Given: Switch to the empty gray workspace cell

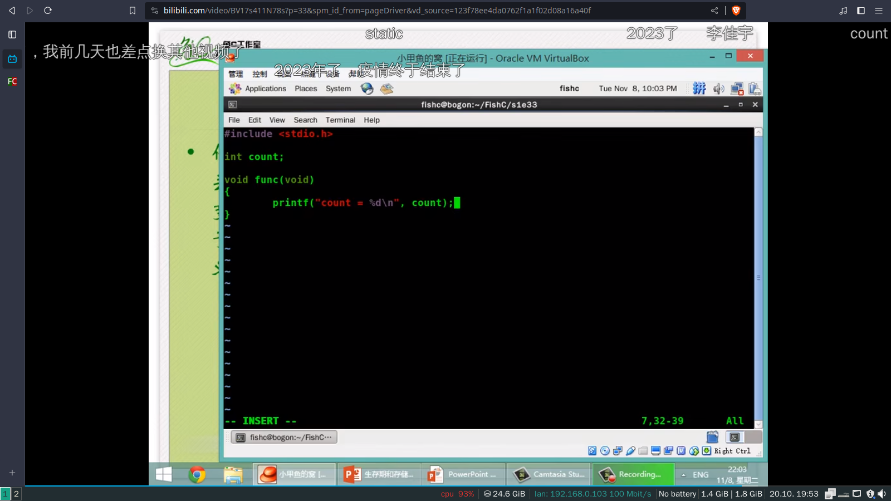Looking at the screenshot, I should click(x=753, y=438).
